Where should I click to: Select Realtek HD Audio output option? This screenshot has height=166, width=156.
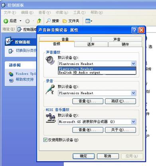[97, 73]
